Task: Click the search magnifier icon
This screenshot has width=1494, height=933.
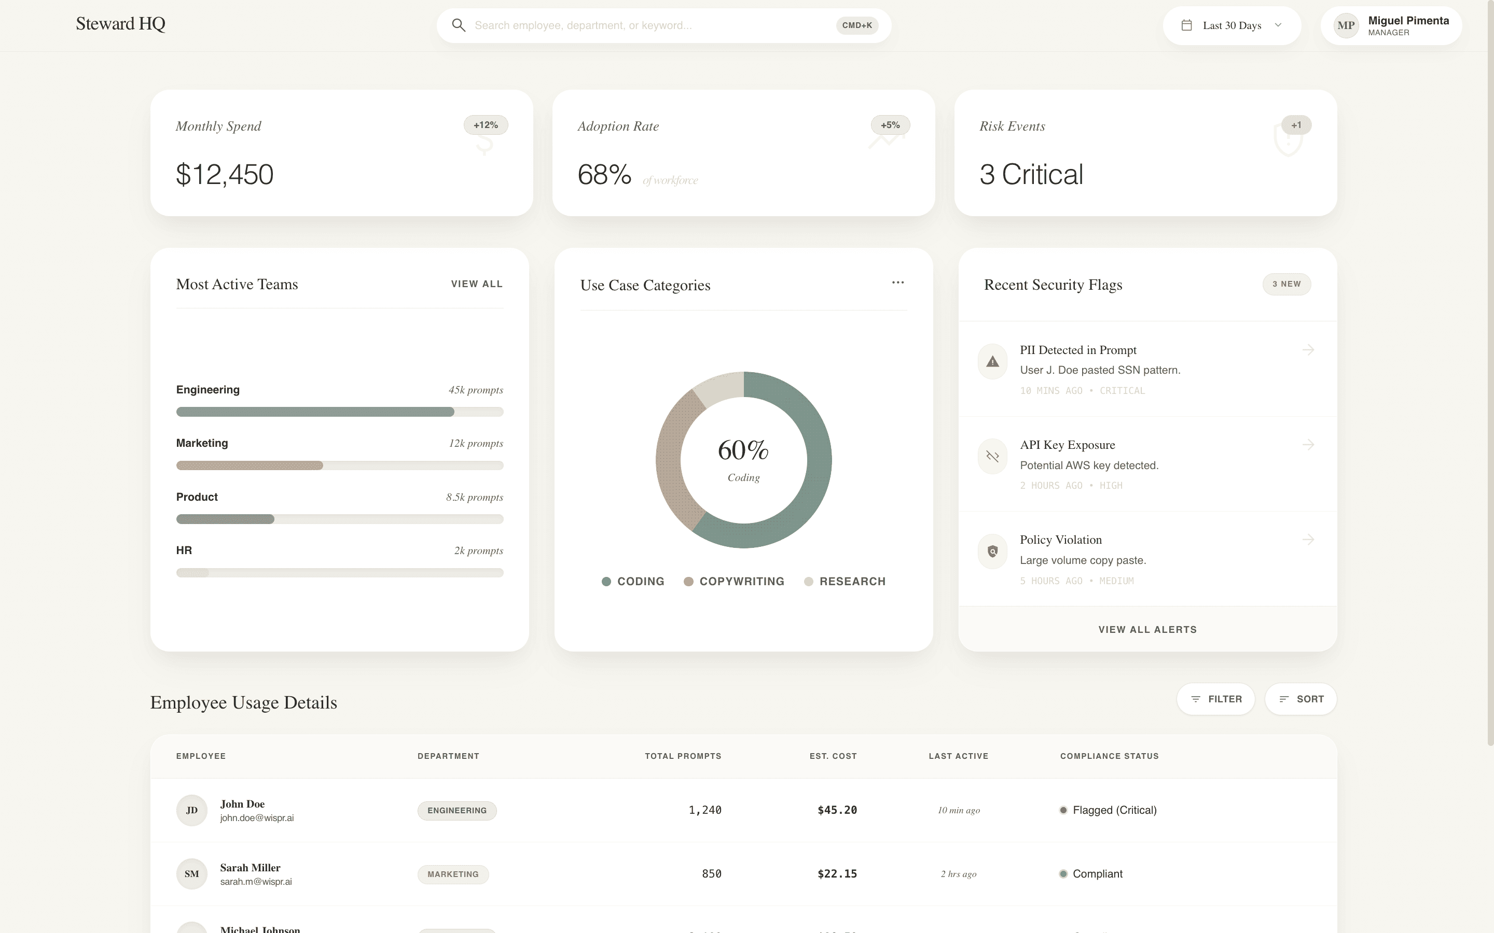Action: (459, 25)
